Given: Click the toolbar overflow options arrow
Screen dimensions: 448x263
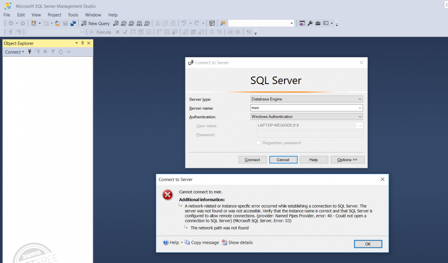Looking at the screenshot, I should pyautogui.click(x=337, y=25).
